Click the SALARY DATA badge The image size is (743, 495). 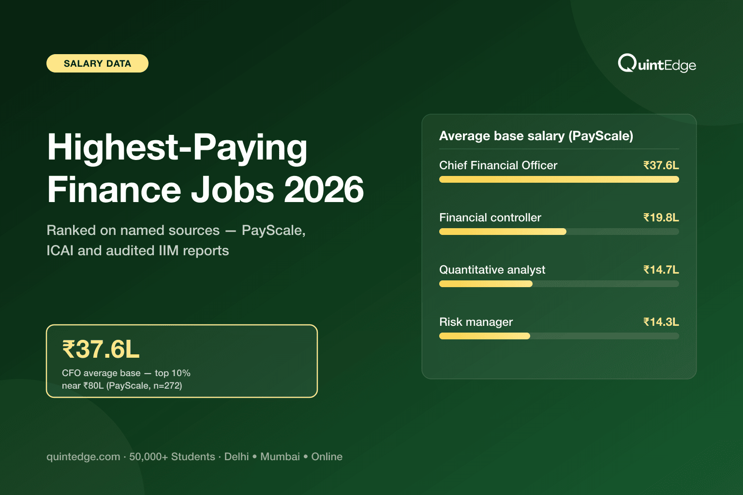coord(97,63)
